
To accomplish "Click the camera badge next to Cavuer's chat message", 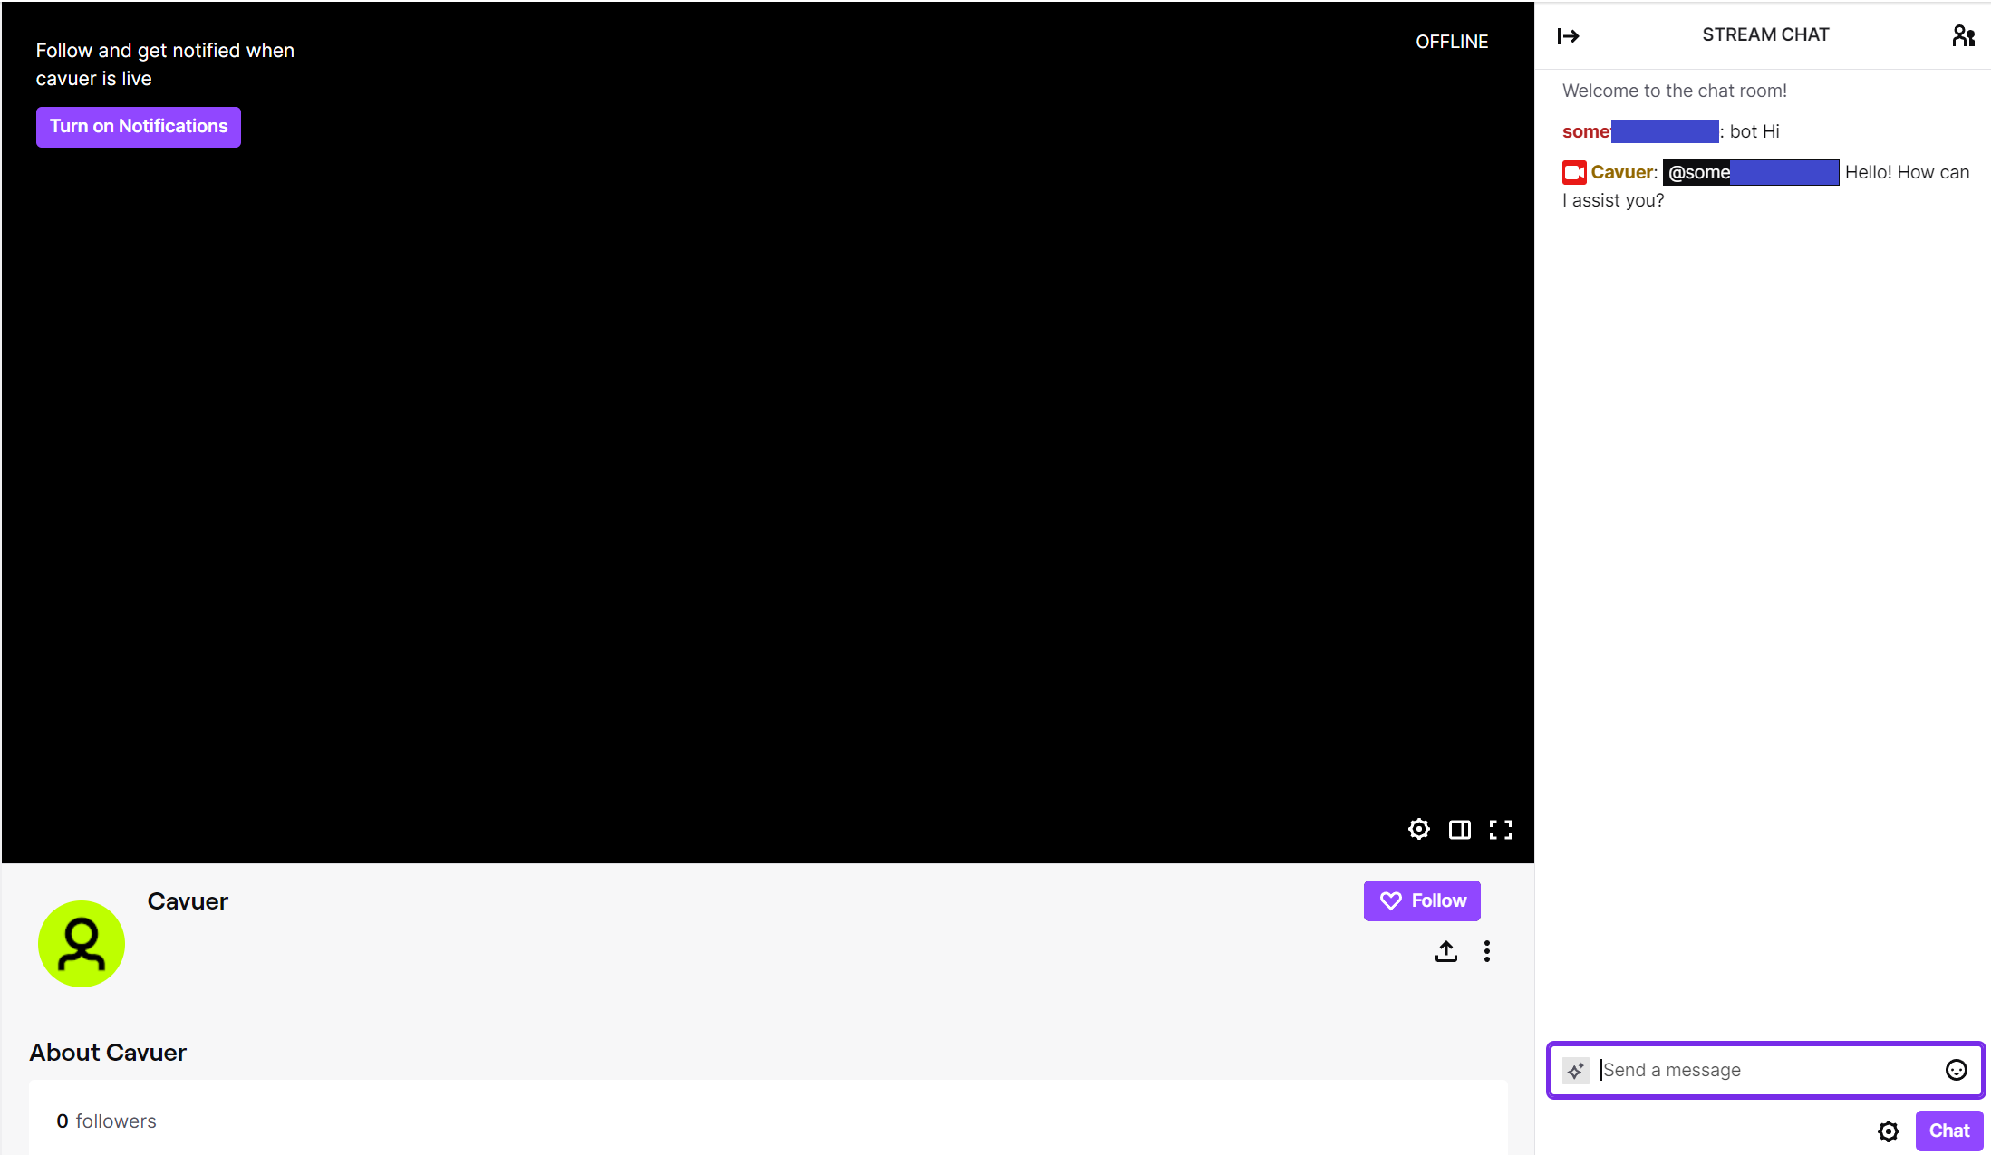I will pos(1573,172).
